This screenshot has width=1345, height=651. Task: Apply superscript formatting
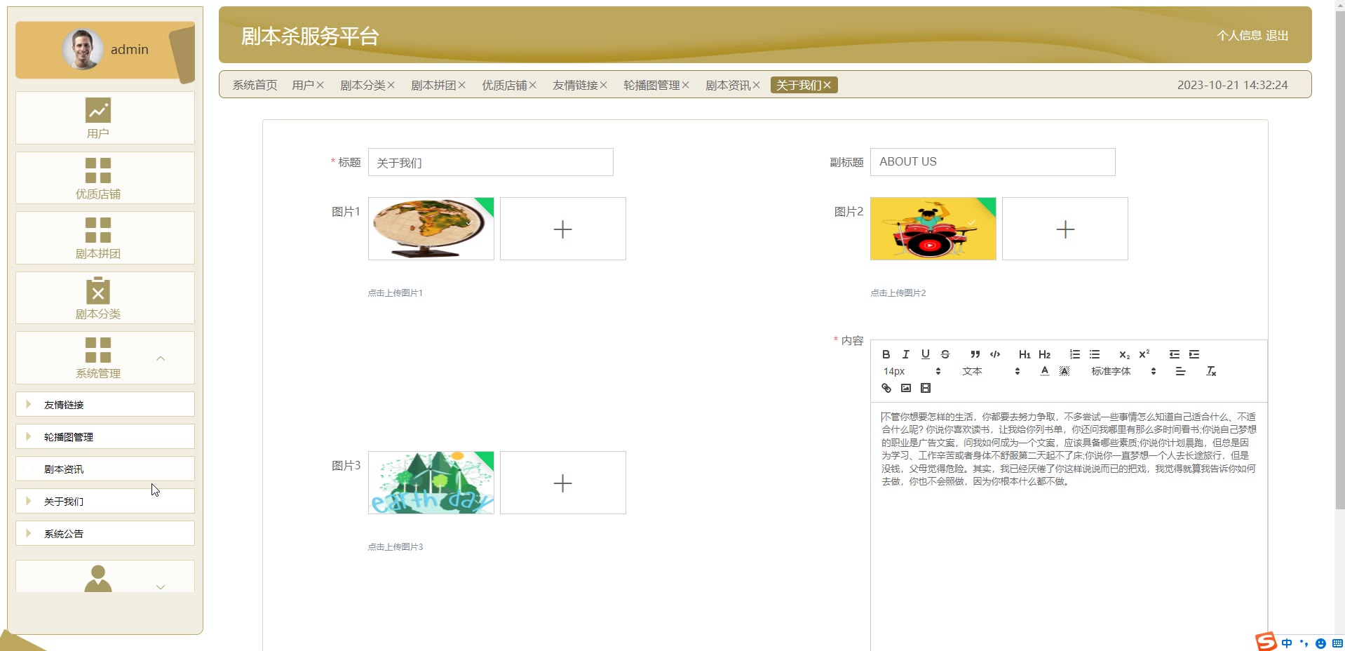1144,354
